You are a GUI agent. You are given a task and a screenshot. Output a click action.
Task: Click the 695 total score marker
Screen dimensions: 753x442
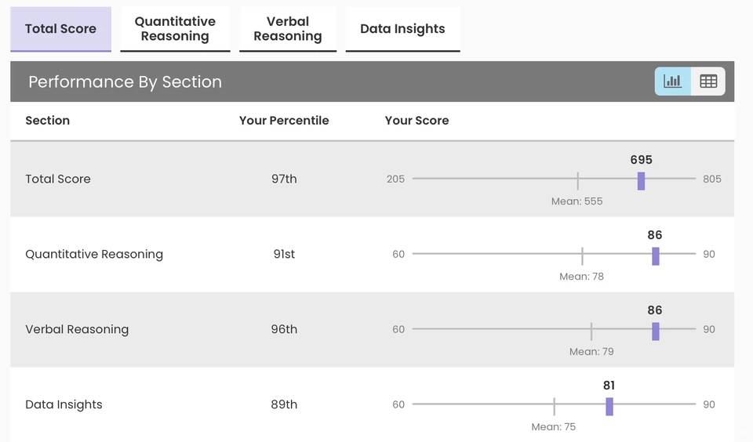click(641, 181)
